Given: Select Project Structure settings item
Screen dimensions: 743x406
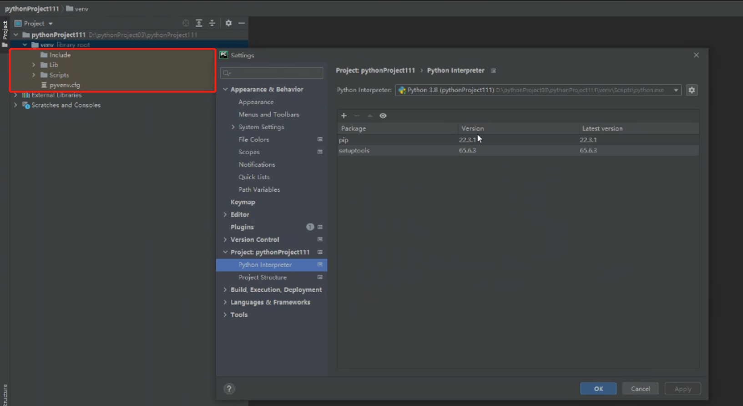Looking at the screenshot, I should tap(263, 277).
